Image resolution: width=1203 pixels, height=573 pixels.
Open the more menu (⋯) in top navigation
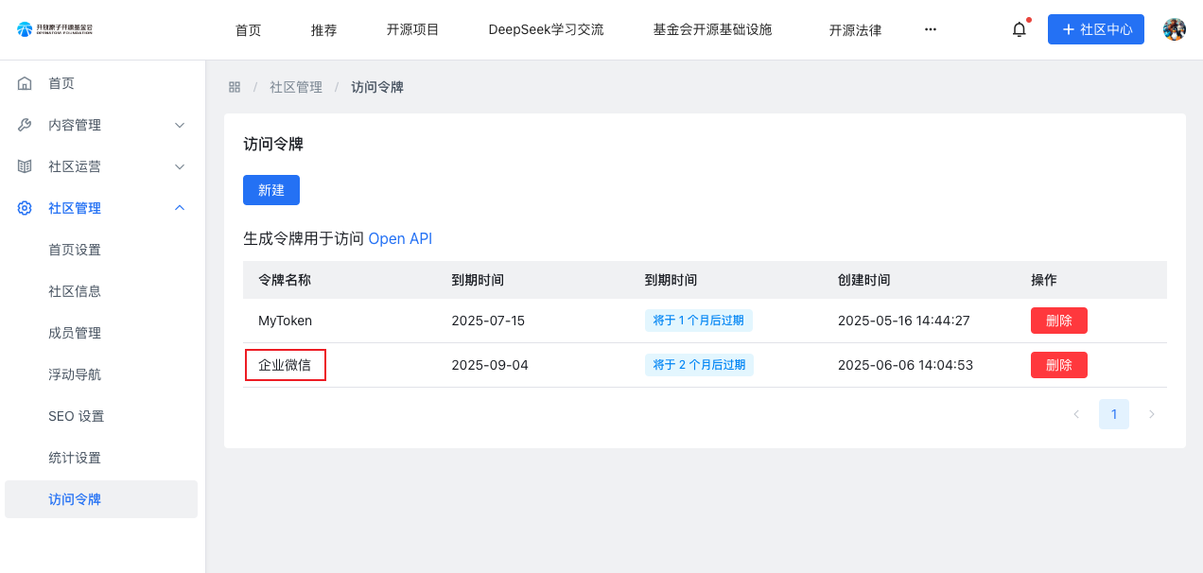(x=930, y=29)
